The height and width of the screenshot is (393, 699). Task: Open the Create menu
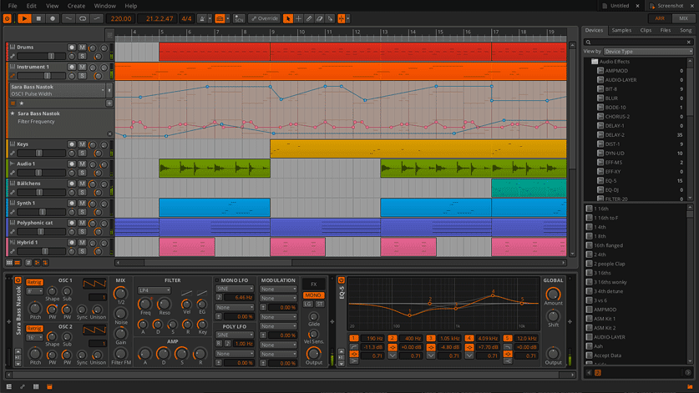(76, 6)
